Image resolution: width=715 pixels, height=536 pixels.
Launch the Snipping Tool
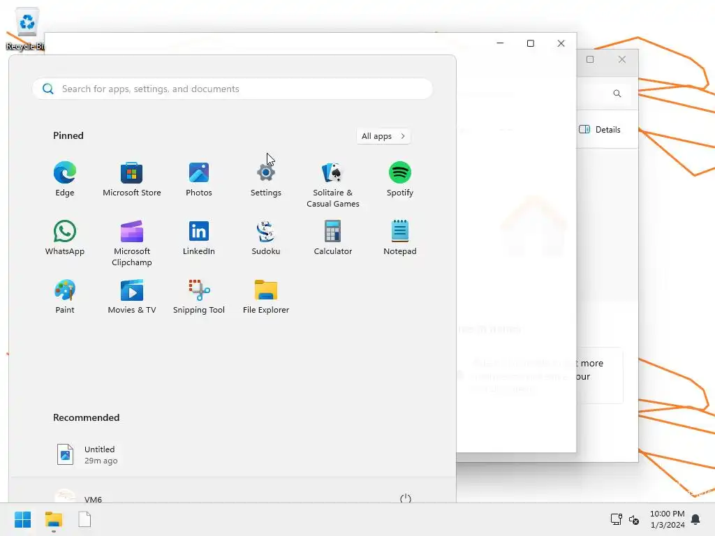point(199,296)
